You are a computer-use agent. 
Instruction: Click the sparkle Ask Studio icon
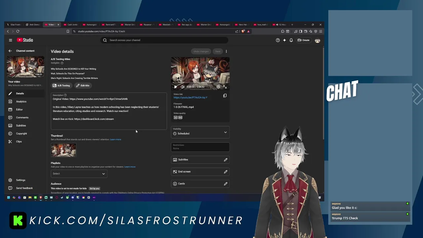click(285, 40)
